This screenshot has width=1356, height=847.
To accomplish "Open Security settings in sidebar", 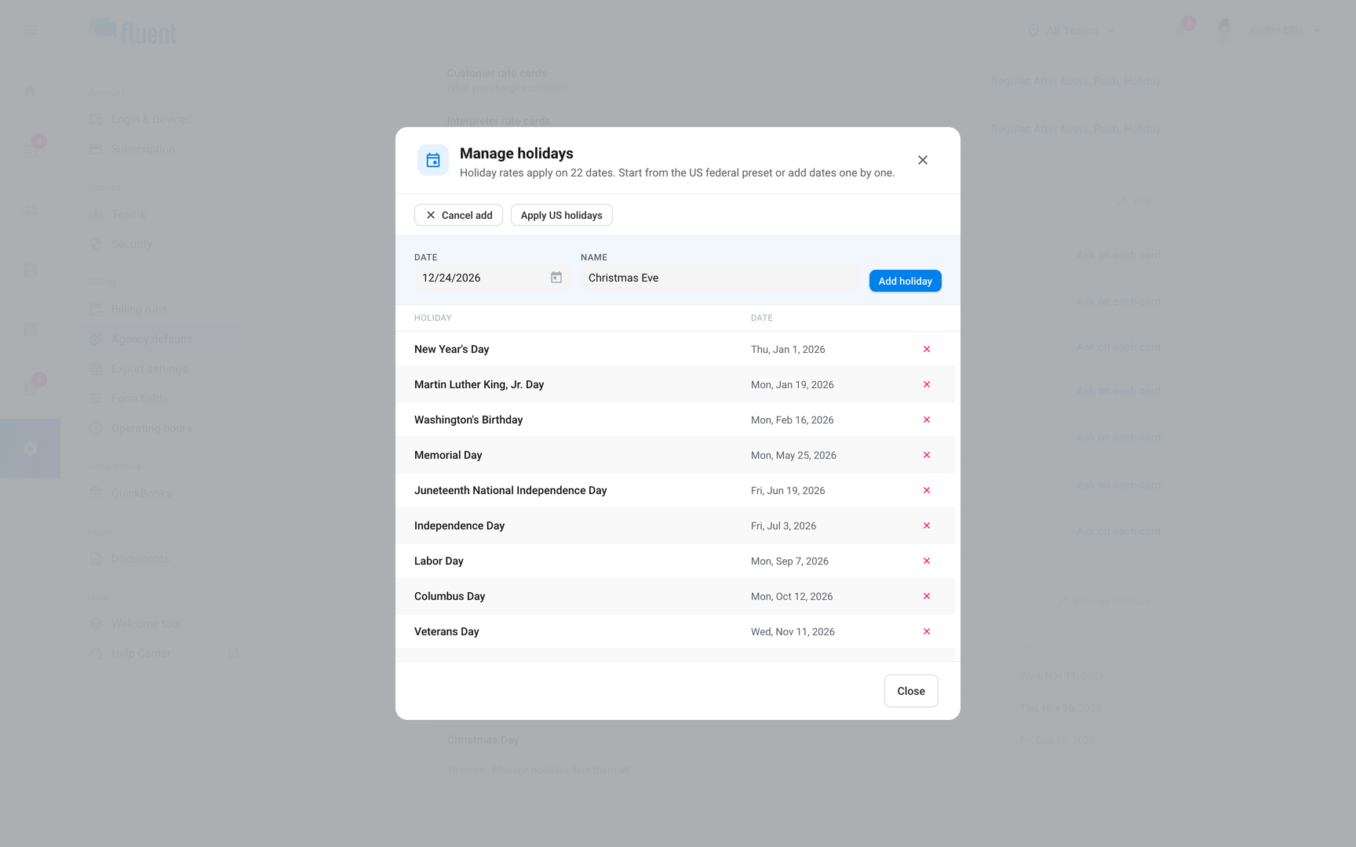I will click(x=131, y=244).
